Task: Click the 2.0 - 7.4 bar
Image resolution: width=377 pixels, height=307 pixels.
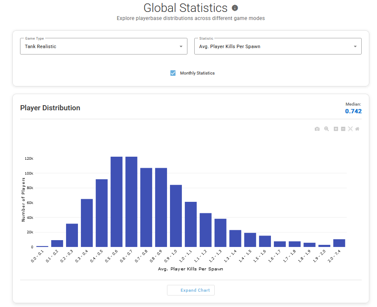Action: [x=339, y=243]
